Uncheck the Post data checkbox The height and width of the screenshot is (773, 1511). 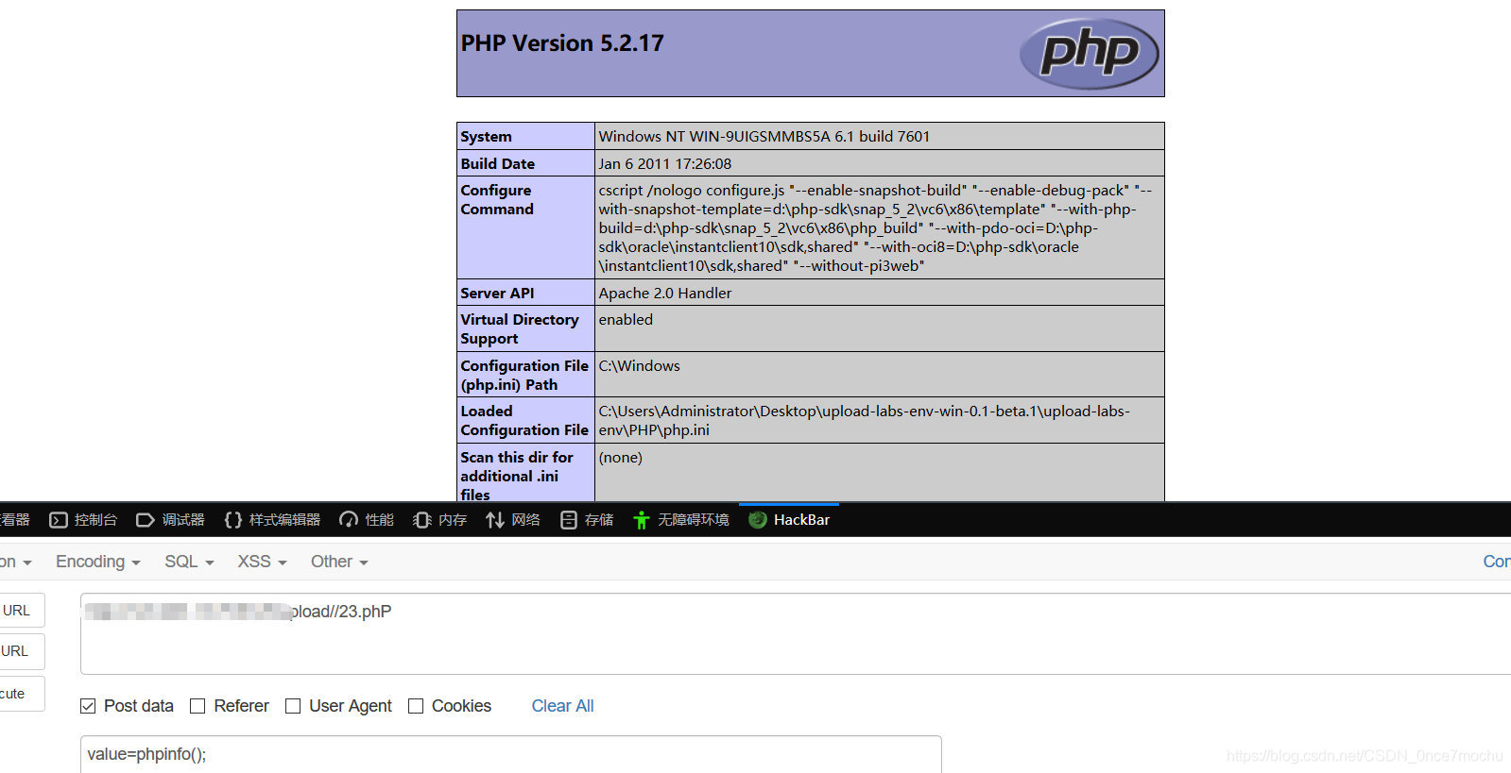point(88,706)
